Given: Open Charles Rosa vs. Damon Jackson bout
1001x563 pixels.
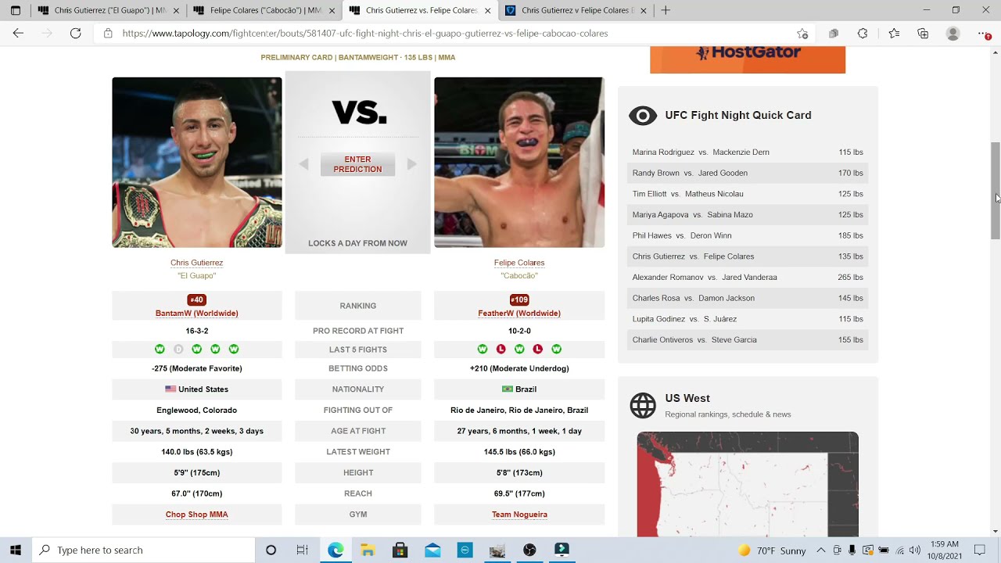Looking at the screenshot, I should (748, 298).
